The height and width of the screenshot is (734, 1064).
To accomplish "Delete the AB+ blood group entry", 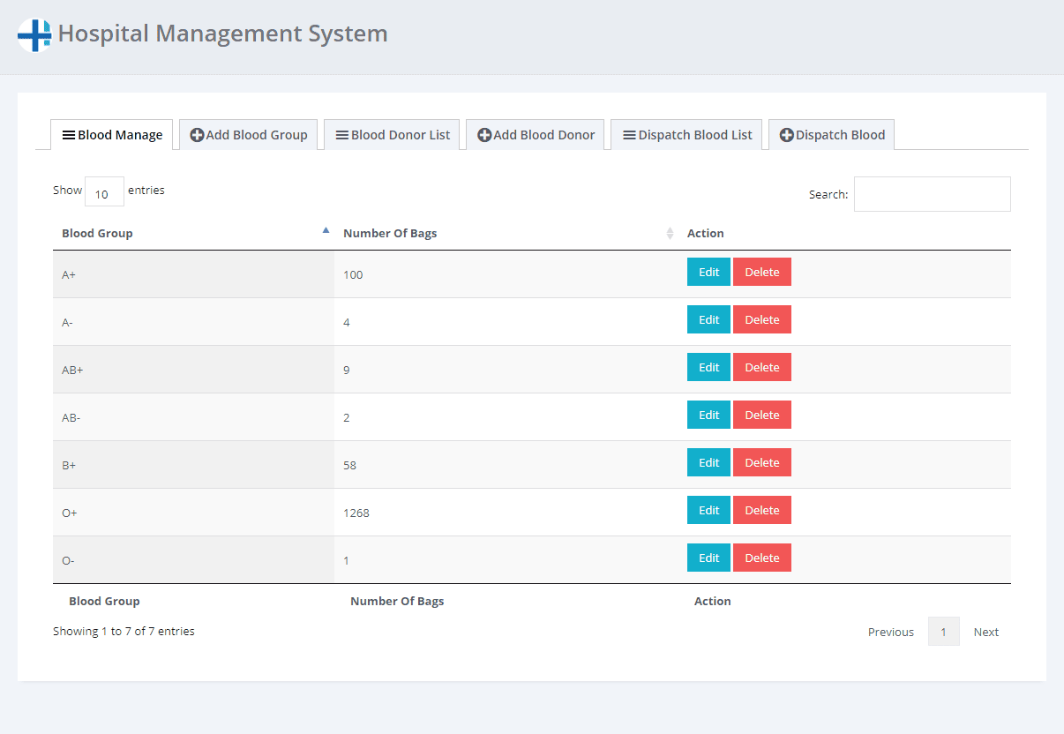I will [x=761, y=367].
